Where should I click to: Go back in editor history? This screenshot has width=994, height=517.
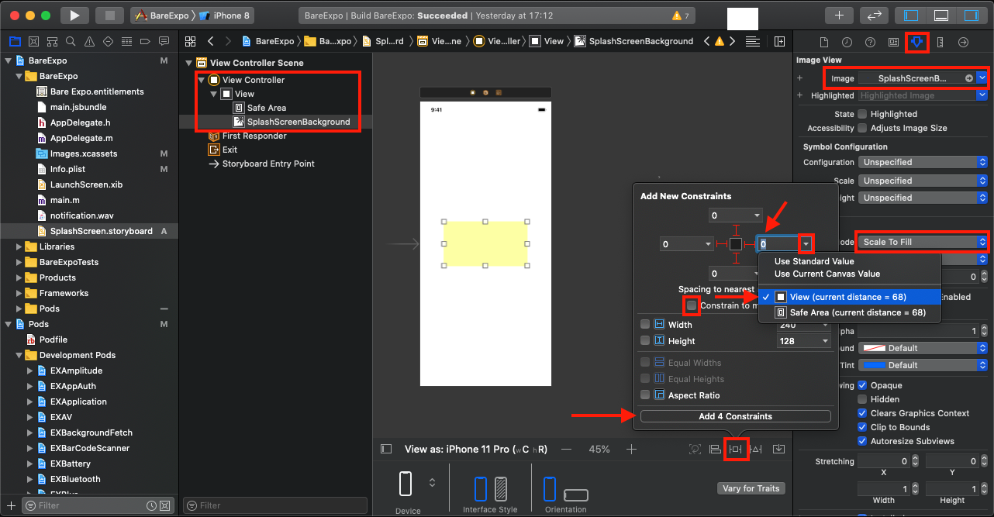coord(211,41)
